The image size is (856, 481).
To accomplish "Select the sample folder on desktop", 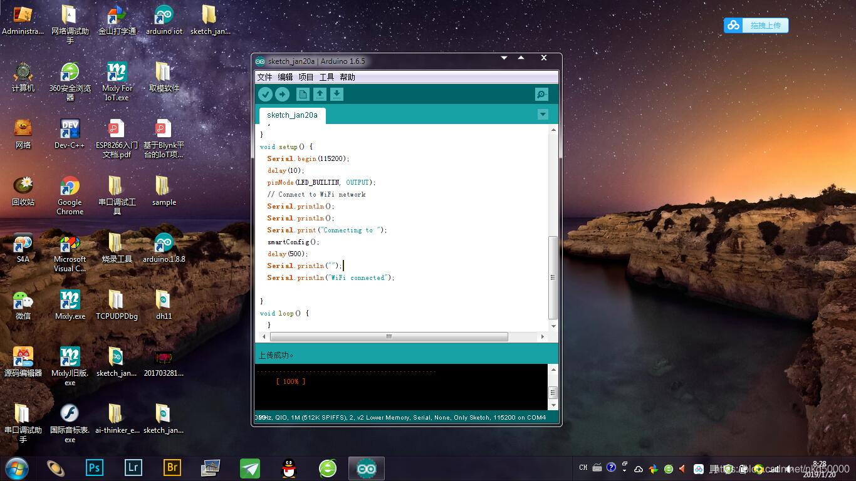I will (x=164, y=192).
